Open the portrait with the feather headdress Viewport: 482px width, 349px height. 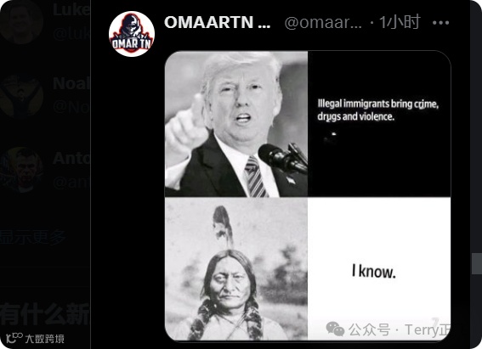pyautogui.click(x=236, y=269)
